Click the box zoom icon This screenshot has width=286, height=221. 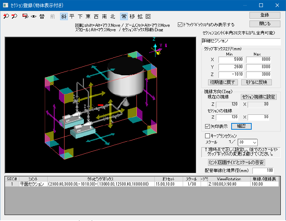click(25, 16)
